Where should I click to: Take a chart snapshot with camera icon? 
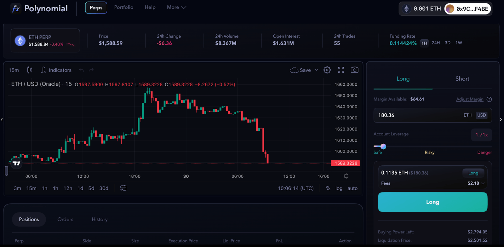[354, 70]
